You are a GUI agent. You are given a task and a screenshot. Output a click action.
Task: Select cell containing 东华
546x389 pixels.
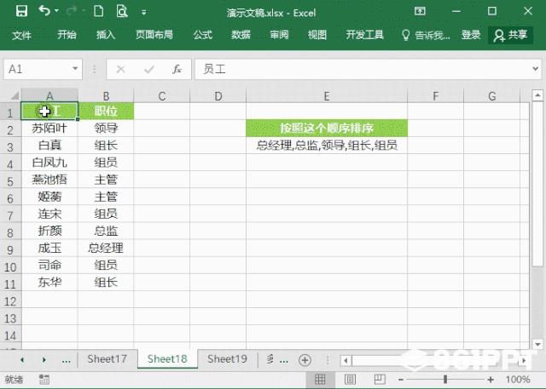49,282
